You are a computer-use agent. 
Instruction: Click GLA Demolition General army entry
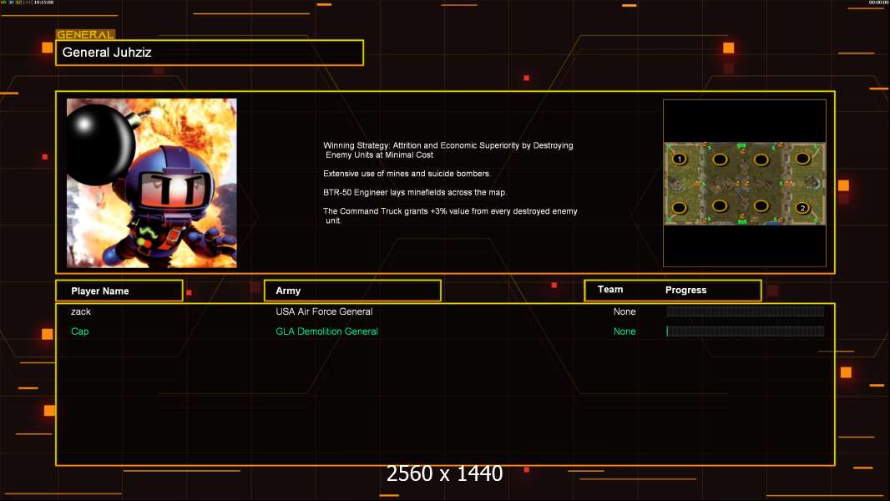(326, 331)
